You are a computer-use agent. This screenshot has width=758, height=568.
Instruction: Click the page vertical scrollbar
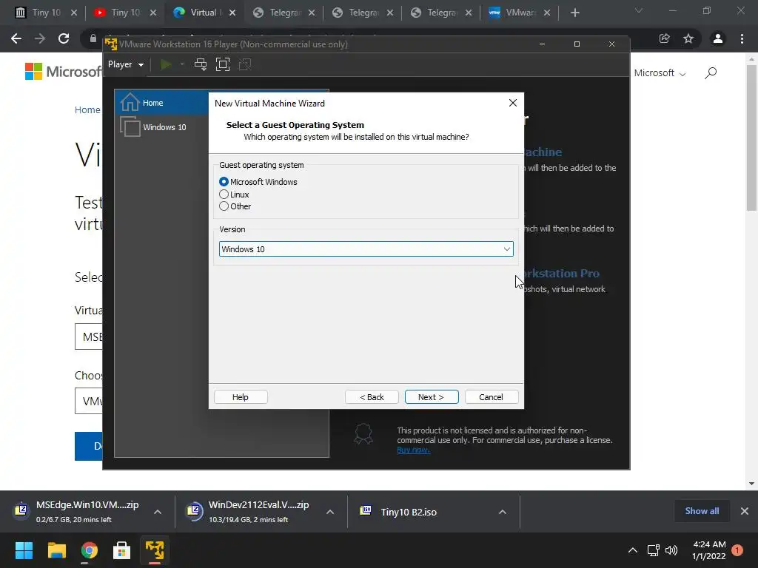751,138
